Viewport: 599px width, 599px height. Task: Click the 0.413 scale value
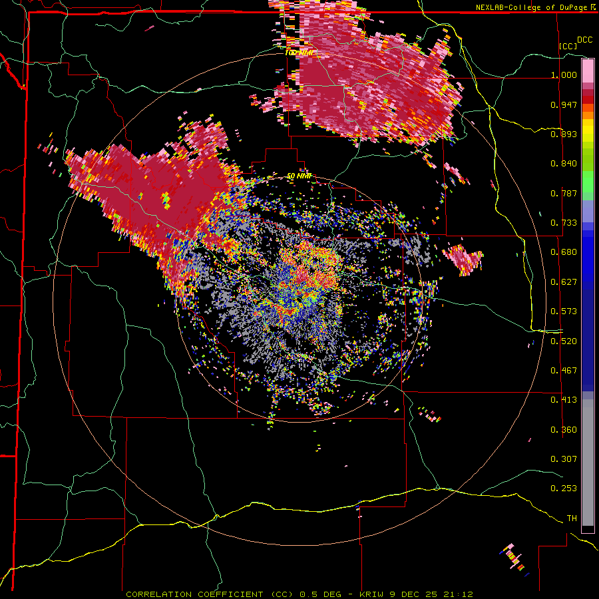pyautogui.click(x=564, y=400)
